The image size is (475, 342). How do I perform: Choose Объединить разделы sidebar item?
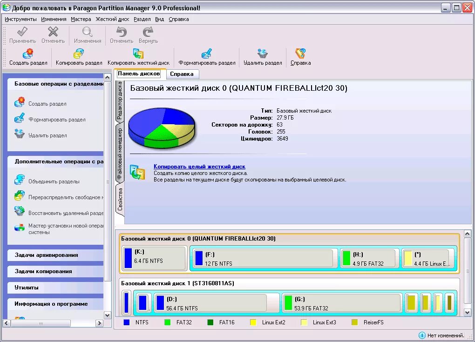pyautogui.click(x=54, y=181)
